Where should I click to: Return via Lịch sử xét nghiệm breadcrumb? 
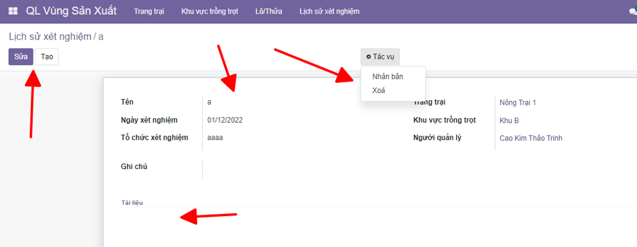click(x=50, y=37)
